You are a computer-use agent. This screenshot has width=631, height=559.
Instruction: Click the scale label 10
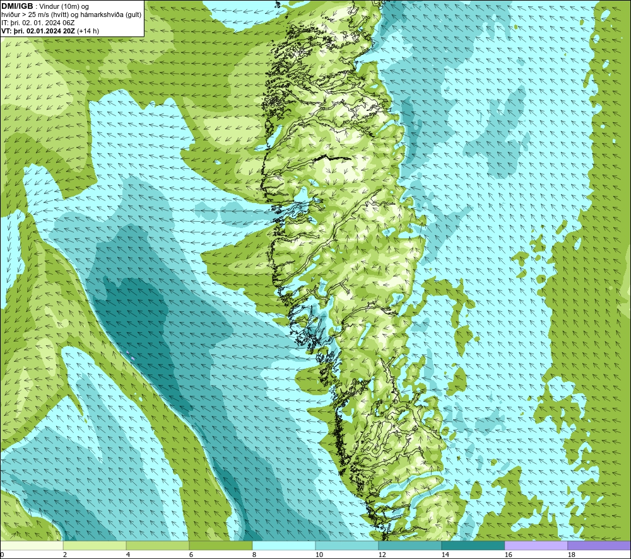click(319, 555)
